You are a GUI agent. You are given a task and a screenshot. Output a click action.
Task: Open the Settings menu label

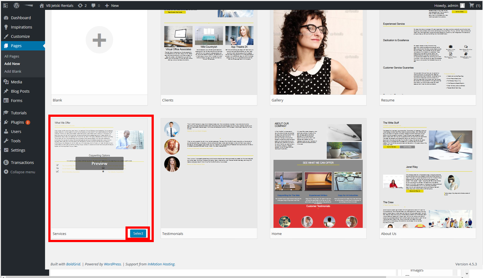pos(18,150)
